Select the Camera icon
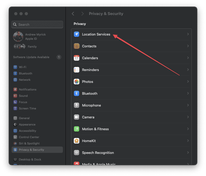The width and height of the screenshot is (206, 176). [77, 117]
